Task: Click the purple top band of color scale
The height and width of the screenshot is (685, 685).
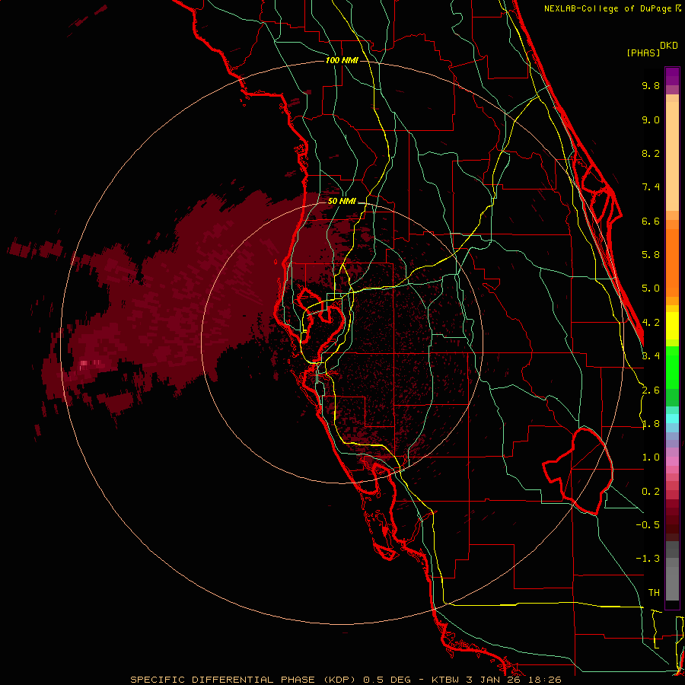Action: click(x=672, y=76)
